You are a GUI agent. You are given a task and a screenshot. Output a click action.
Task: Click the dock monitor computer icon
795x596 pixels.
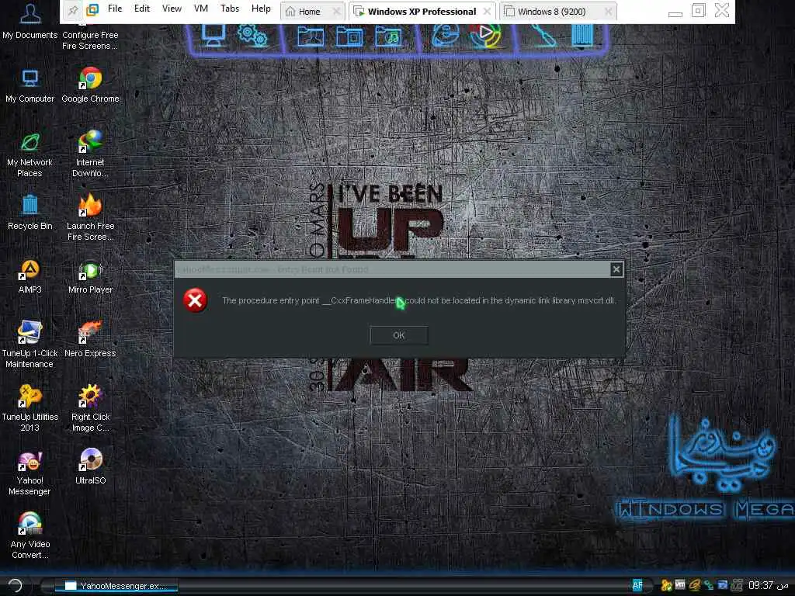click(213, 36)
